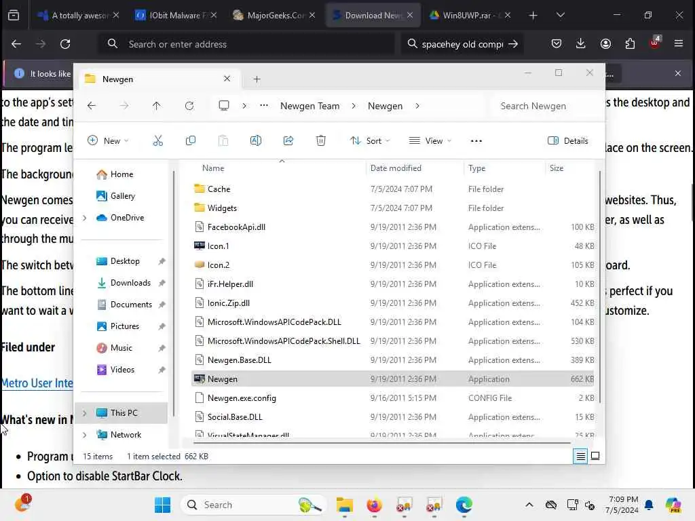Open Microsoft Edge from taskbar

click(464, 505)
